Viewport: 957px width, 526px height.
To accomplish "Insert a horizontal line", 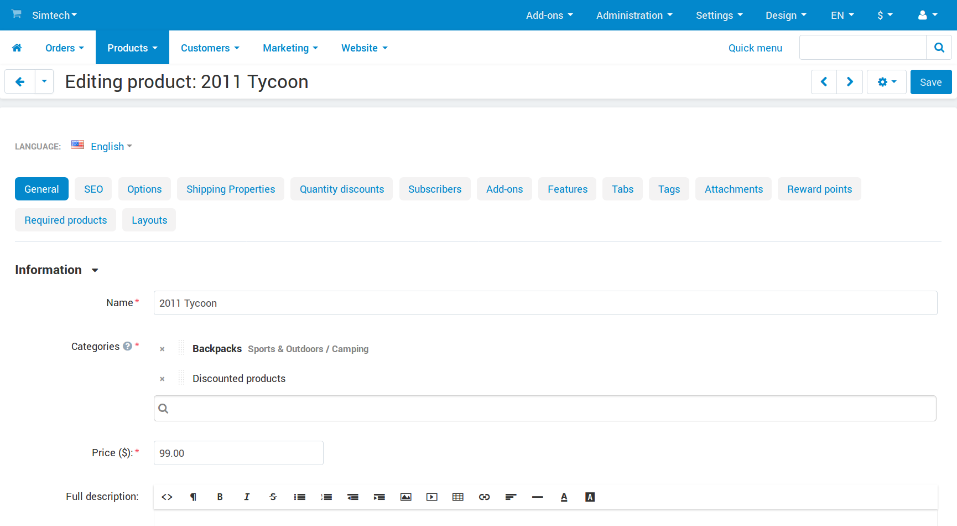I will 538,497.
